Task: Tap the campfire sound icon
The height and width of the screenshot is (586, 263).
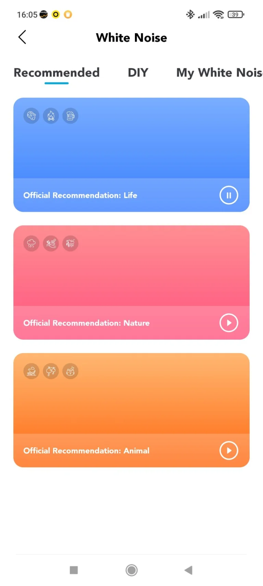Action: 51,116
